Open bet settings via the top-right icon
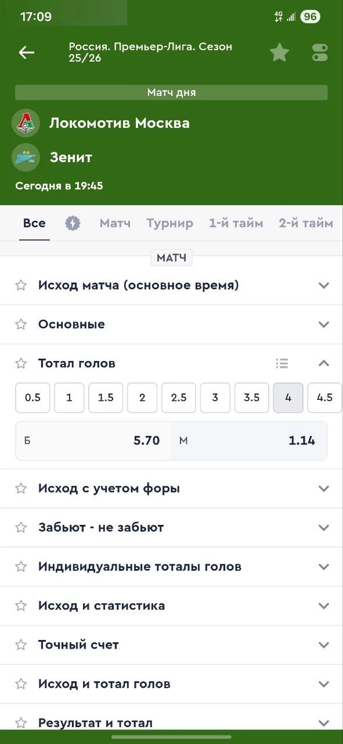Viewport: 343px width, 744px height. (x=319, y=52)
